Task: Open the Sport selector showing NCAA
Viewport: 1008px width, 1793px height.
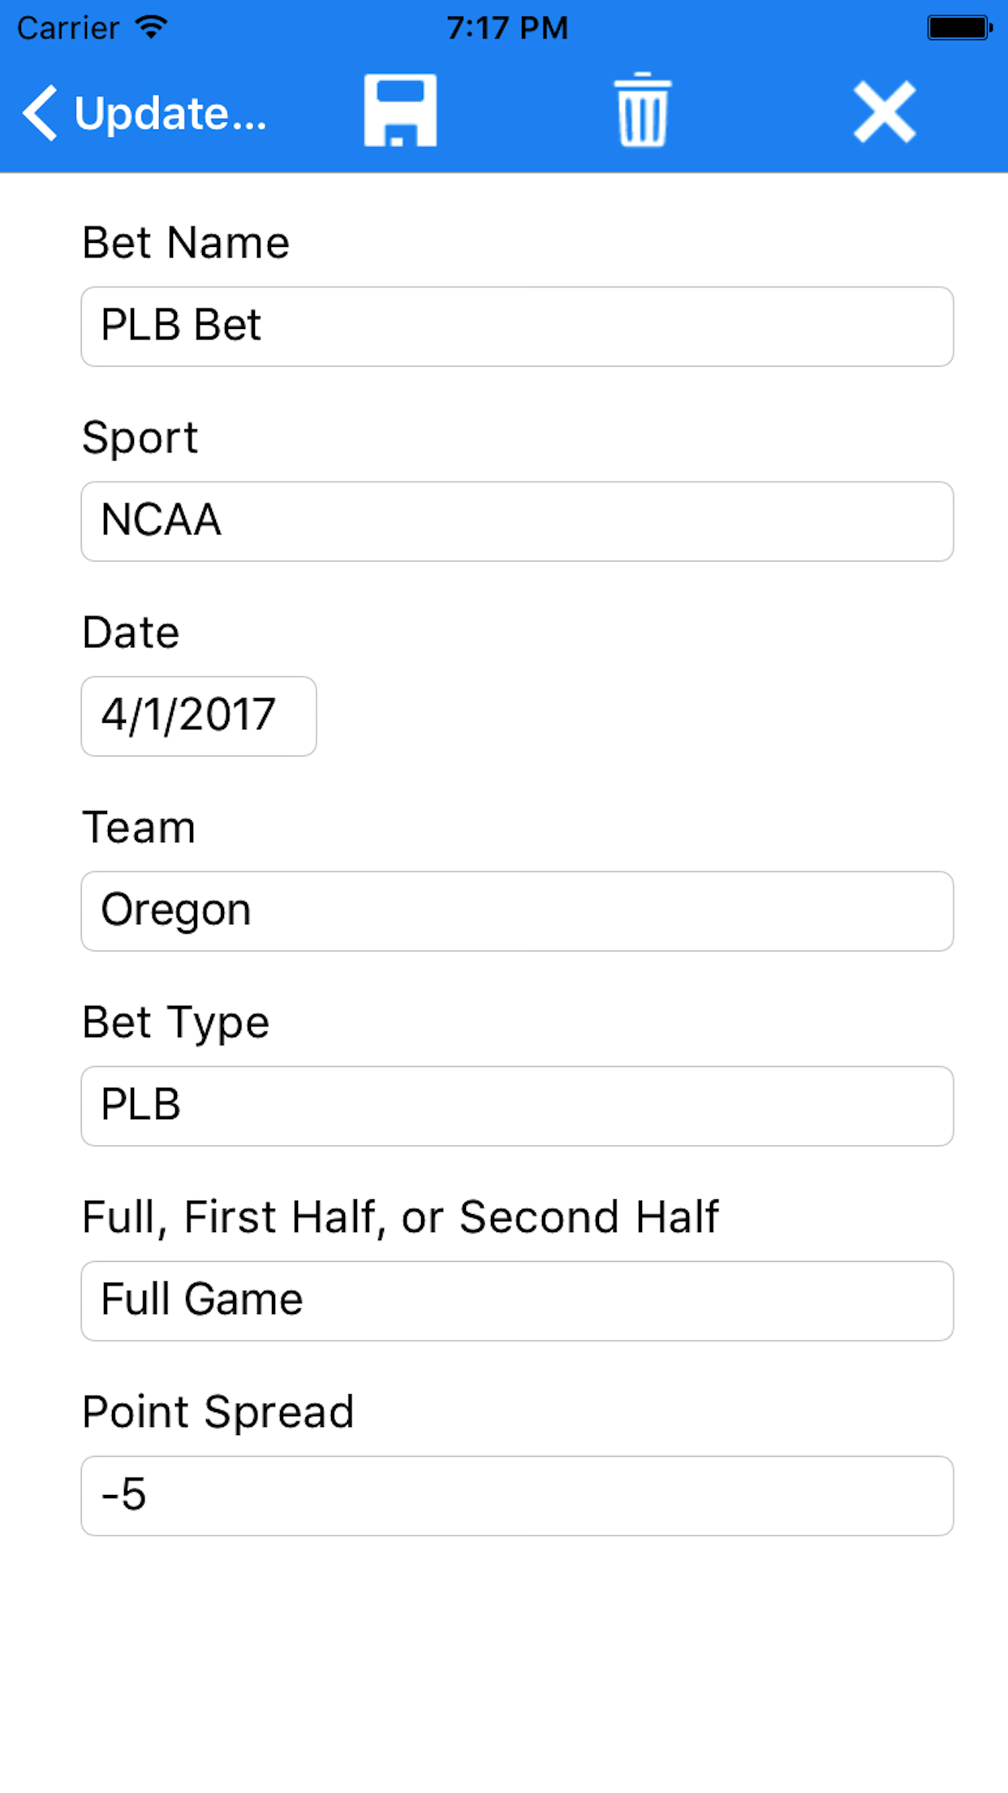Action: [517, 521]
